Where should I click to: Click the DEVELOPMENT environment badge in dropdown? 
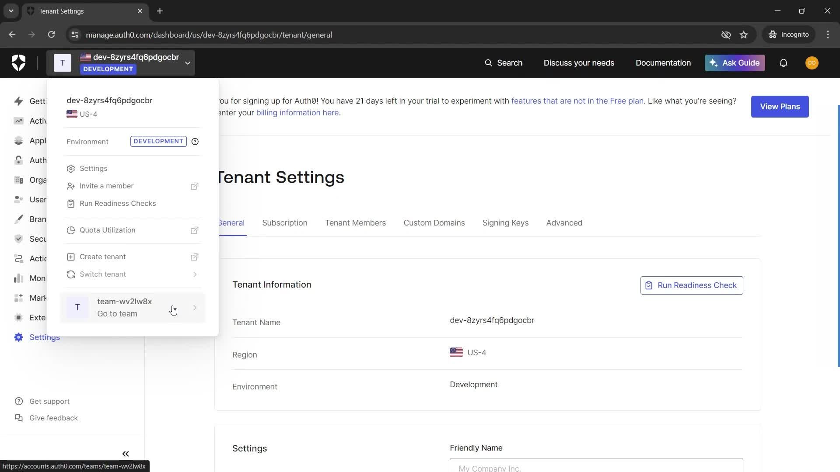[158, 142]
